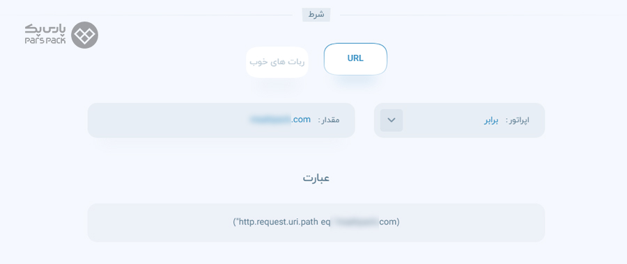Screen dimensions: 627x264
Task: Click the http.request.uri.path expression text
Action: pos(279,222)
